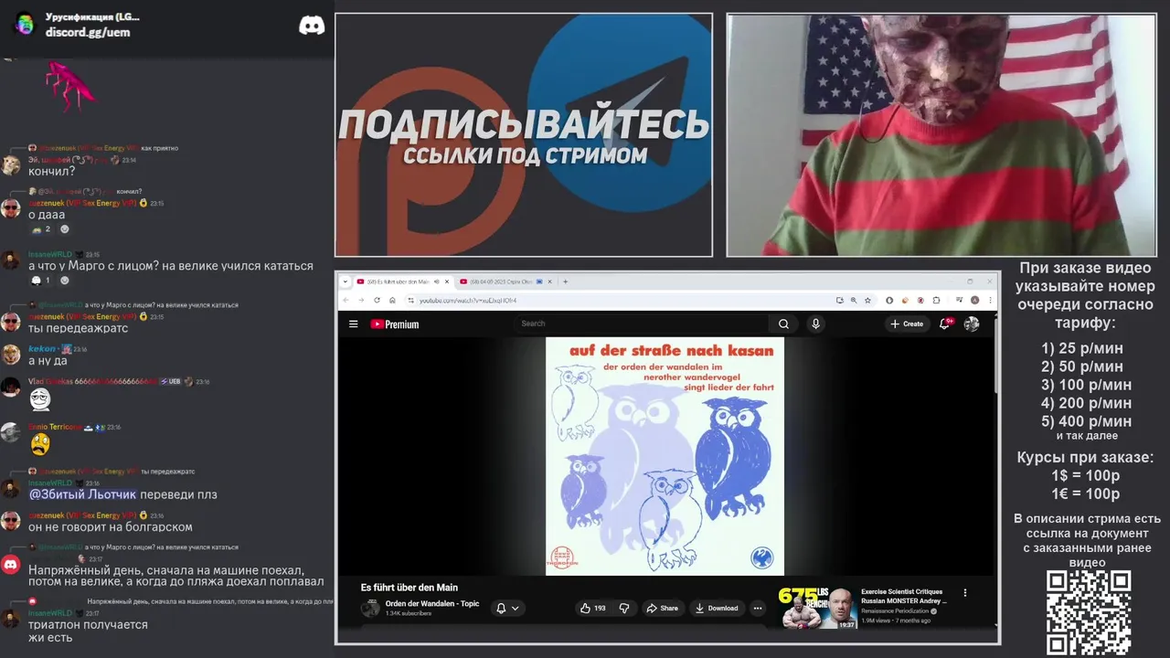The image size is (1170, 658).
Task: Click the @Збитый Льотчик mention
Action: click(82, 494)
